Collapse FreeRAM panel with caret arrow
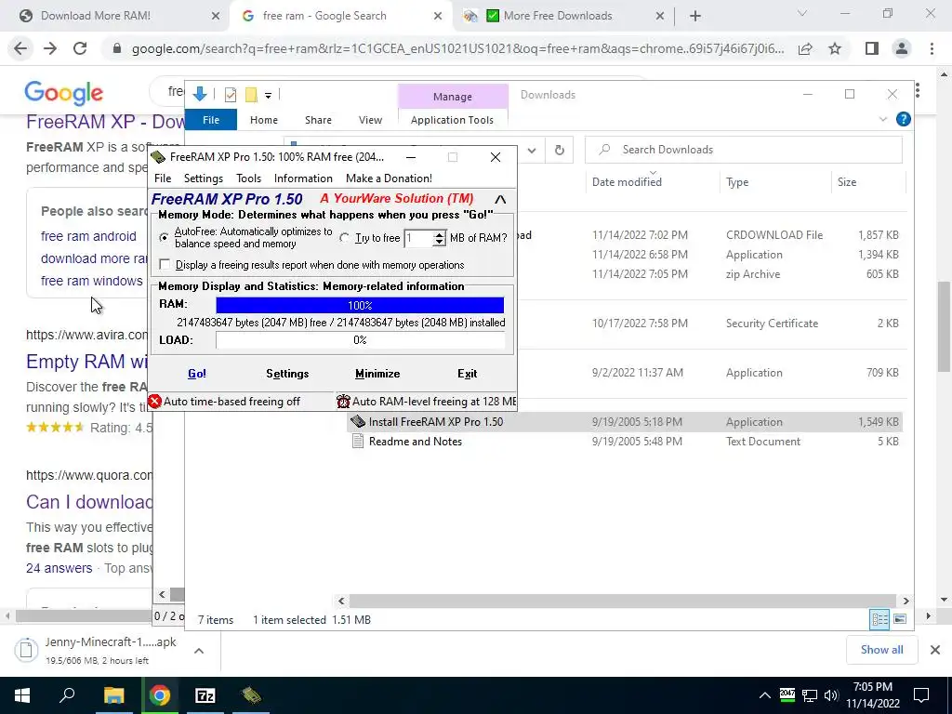Viewport: 952px width, 714px height. (x=500, y=199)
